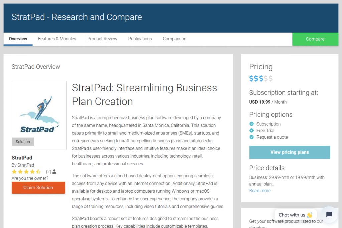Open View pricing plans
342x228 pixels.
pyautogui.click(x=290, y=152)
